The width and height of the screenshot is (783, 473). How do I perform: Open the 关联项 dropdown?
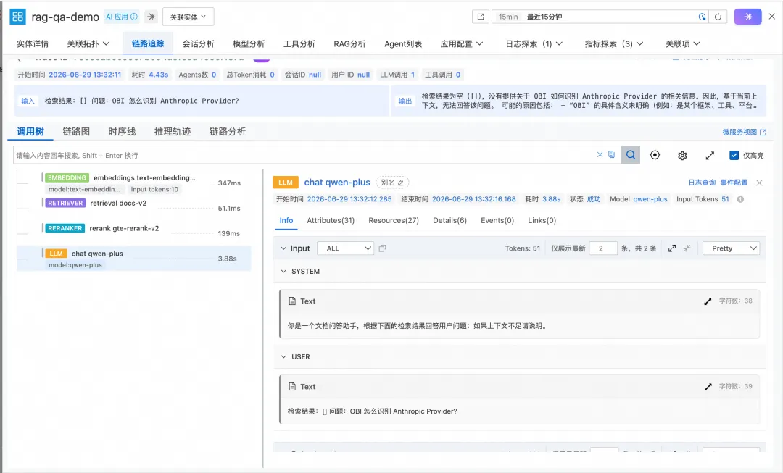coord(683,44)
